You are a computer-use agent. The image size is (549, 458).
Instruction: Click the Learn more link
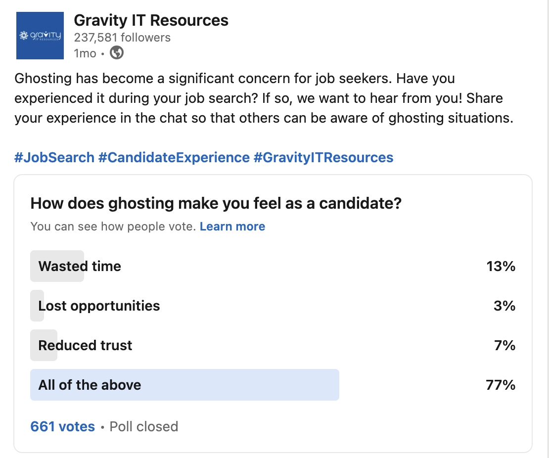(232, 227)
